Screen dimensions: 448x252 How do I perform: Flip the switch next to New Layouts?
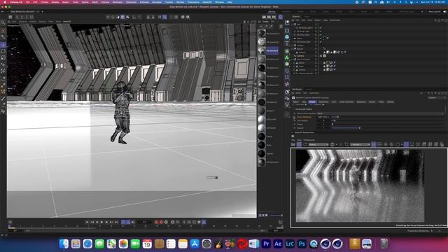coord(444,12)
